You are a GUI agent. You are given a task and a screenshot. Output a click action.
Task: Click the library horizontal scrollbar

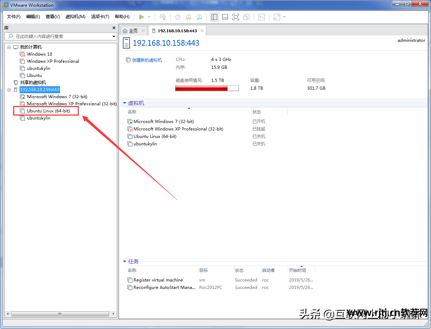[60, 314]
